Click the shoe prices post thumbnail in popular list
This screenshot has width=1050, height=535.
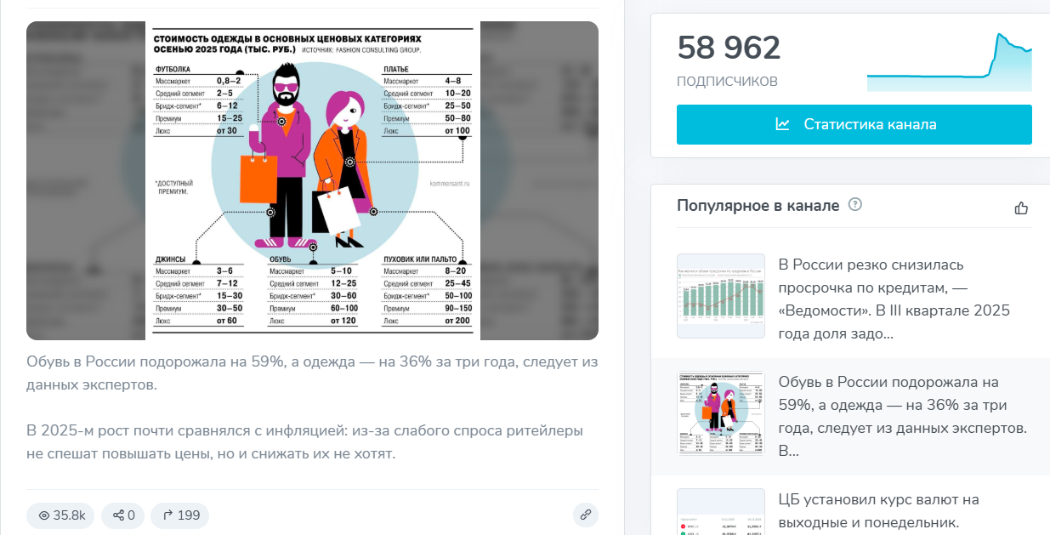click(x=720, y=412)
